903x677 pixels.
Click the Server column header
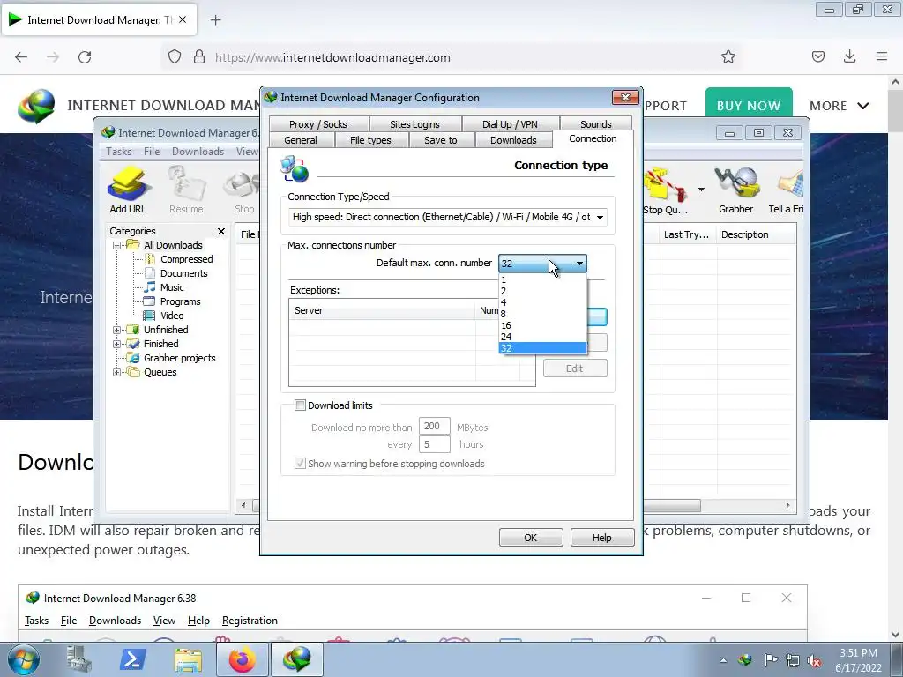pos(382,310)
